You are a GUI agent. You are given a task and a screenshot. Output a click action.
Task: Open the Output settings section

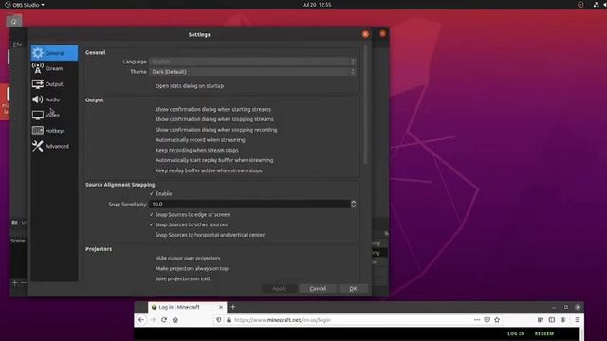[54, 84]
